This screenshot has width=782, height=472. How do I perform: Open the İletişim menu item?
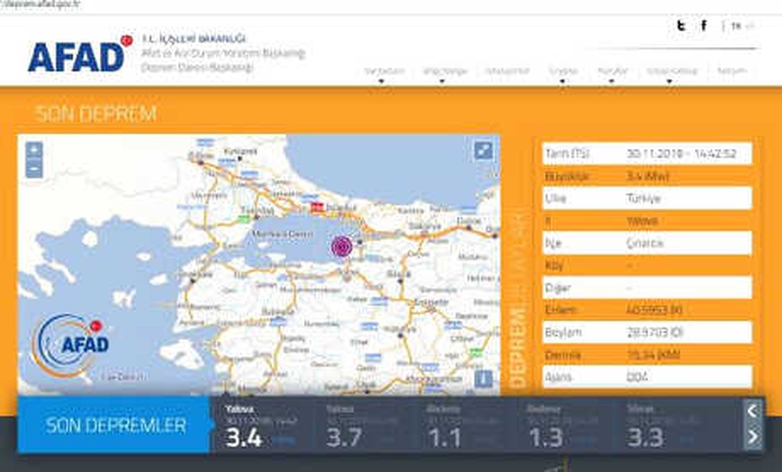tap(732, 71)
